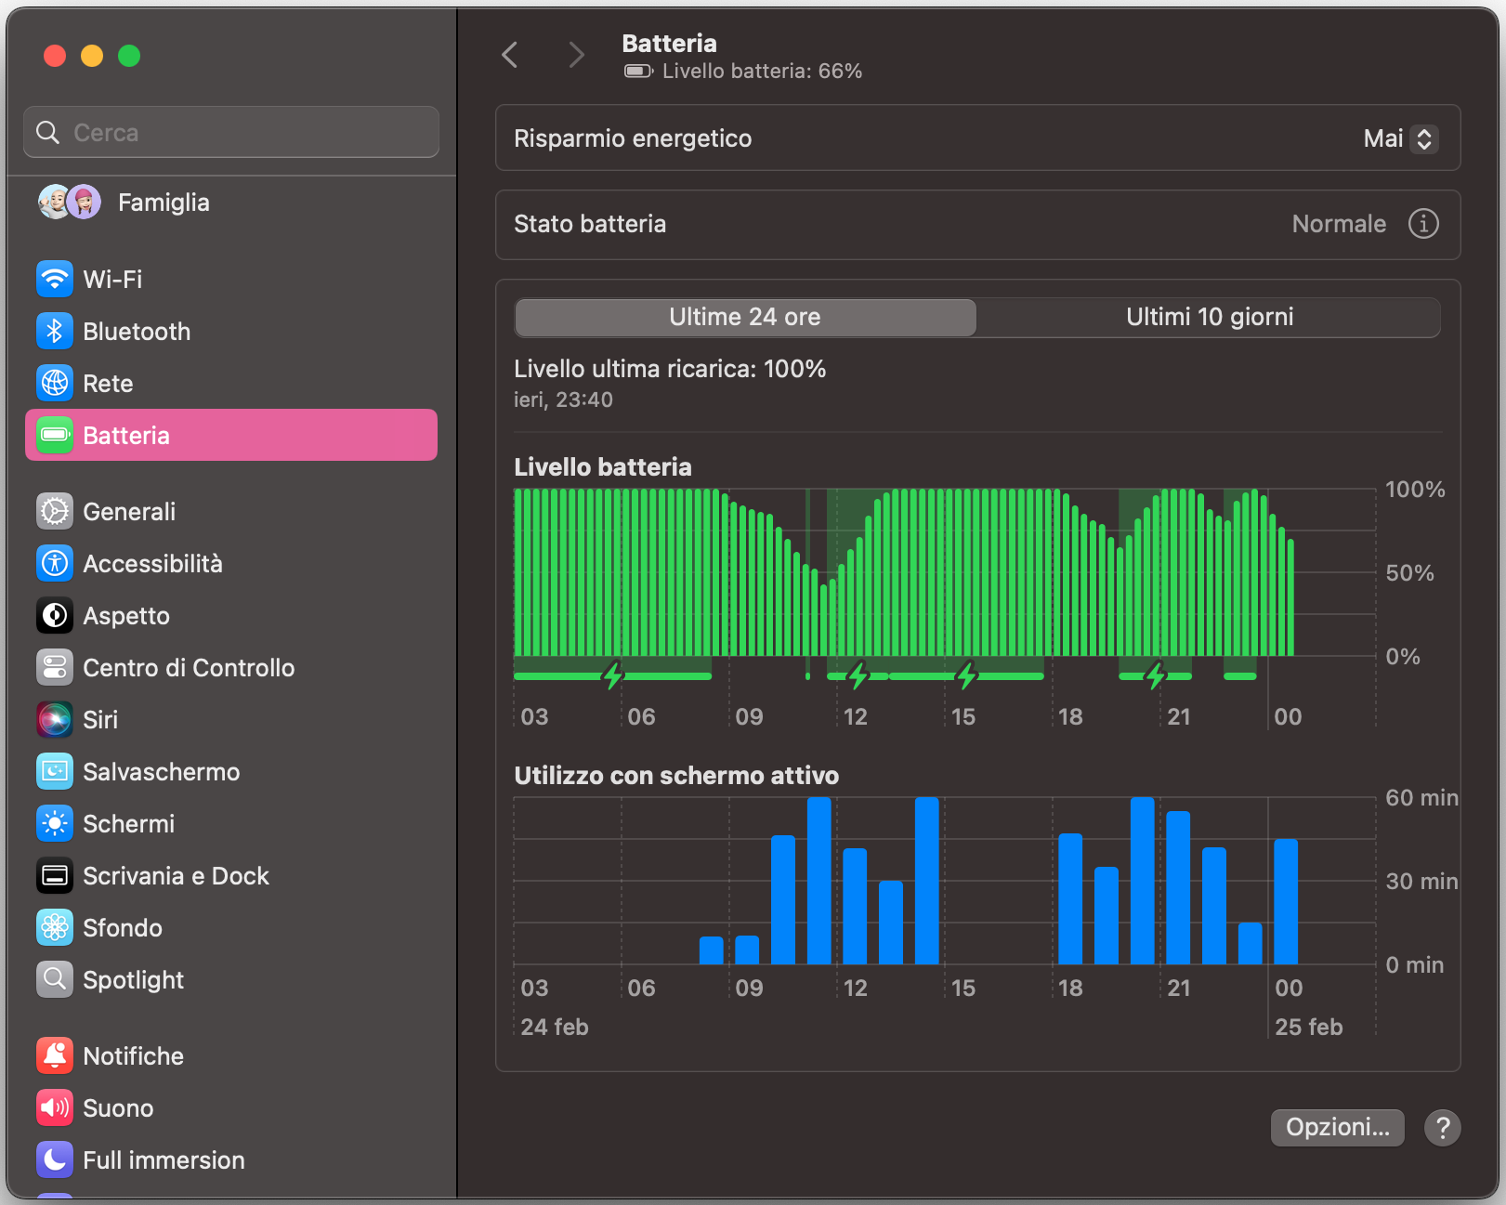Click the Bluetooth icon in sidebar

(55, 331)
